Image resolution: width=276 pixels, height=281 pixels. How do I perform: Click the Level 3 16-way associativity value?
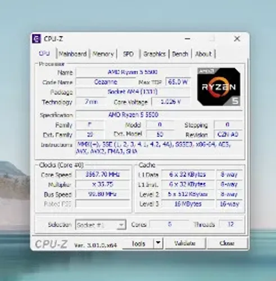(x=229, y=204)
